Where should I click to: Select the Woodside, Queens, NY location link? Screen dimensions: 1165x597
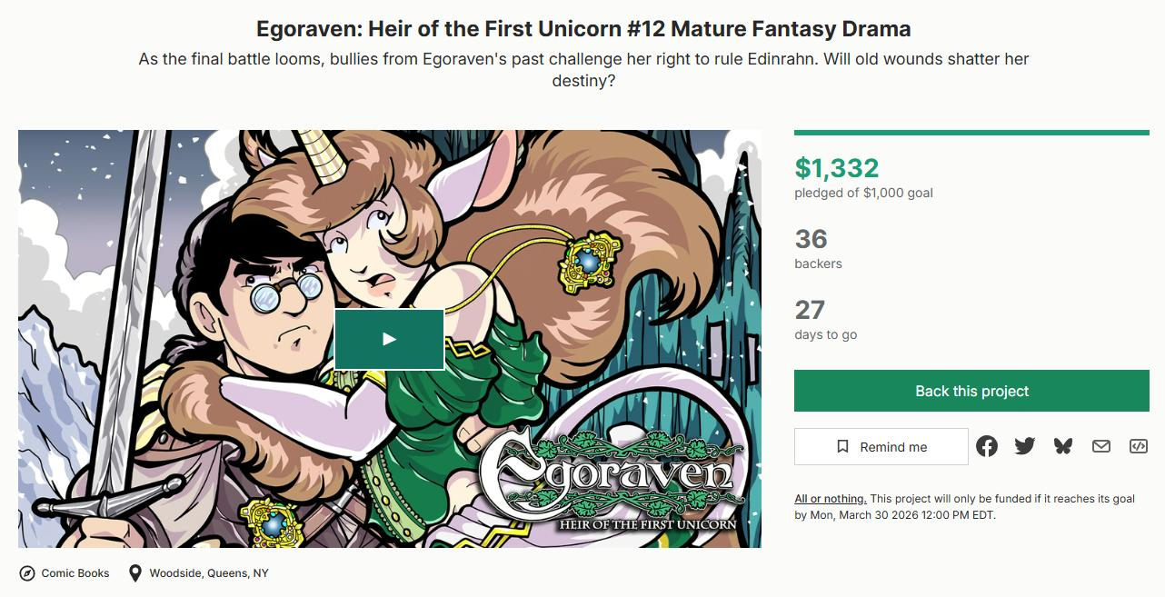[209, 573]
